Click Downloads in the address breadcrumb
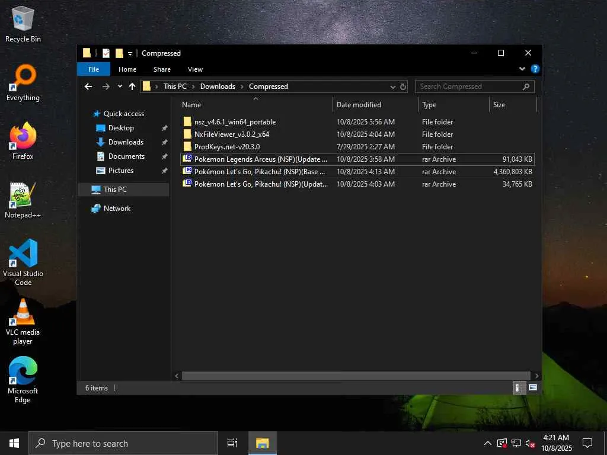This screenshot has height=455, width=607. [218, 86]
